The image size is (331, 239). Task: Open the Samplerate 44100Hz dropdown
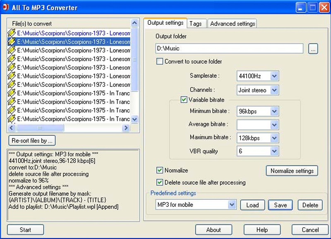(x=274, y=76)
